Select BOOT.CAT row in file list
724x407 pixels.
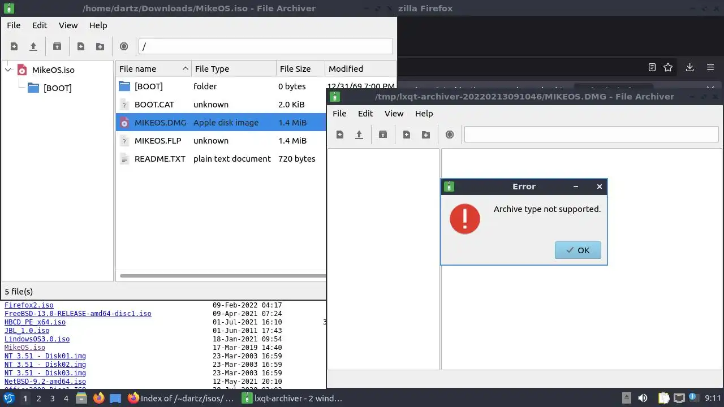coord(221,105)
